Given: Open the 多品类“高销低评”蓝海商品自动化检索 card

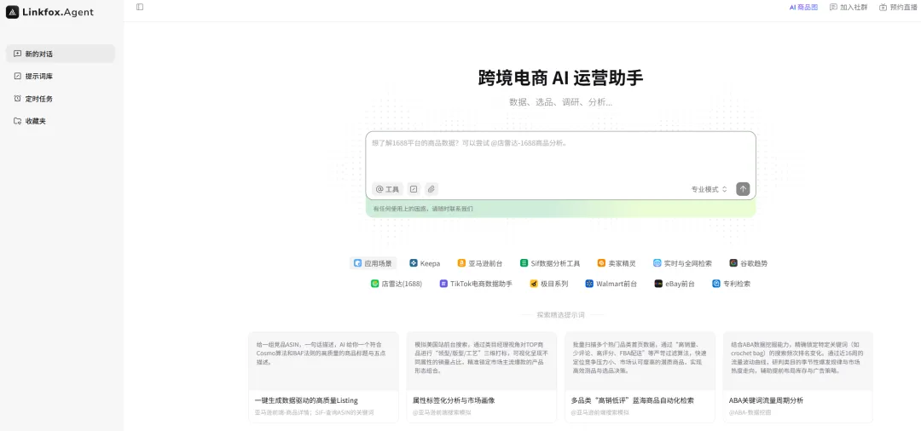Looking at the screenshot, I should point(640,377).
